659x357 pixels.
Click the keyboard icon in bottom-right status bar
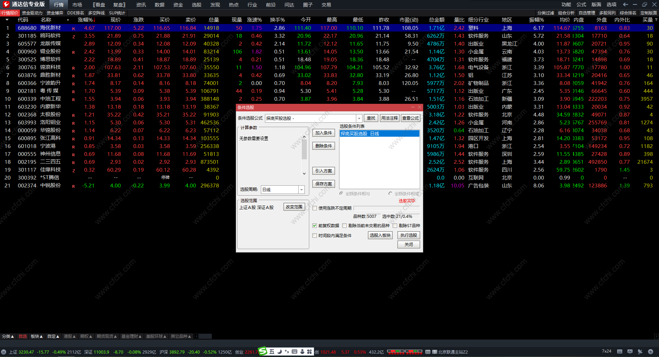[620, 352]
